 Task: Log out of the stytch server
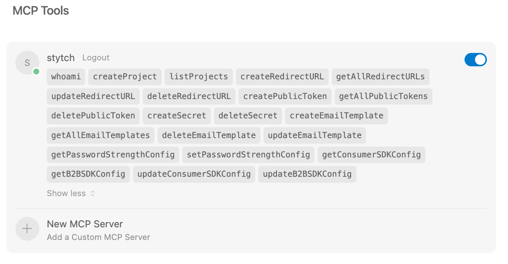[96, 57]
